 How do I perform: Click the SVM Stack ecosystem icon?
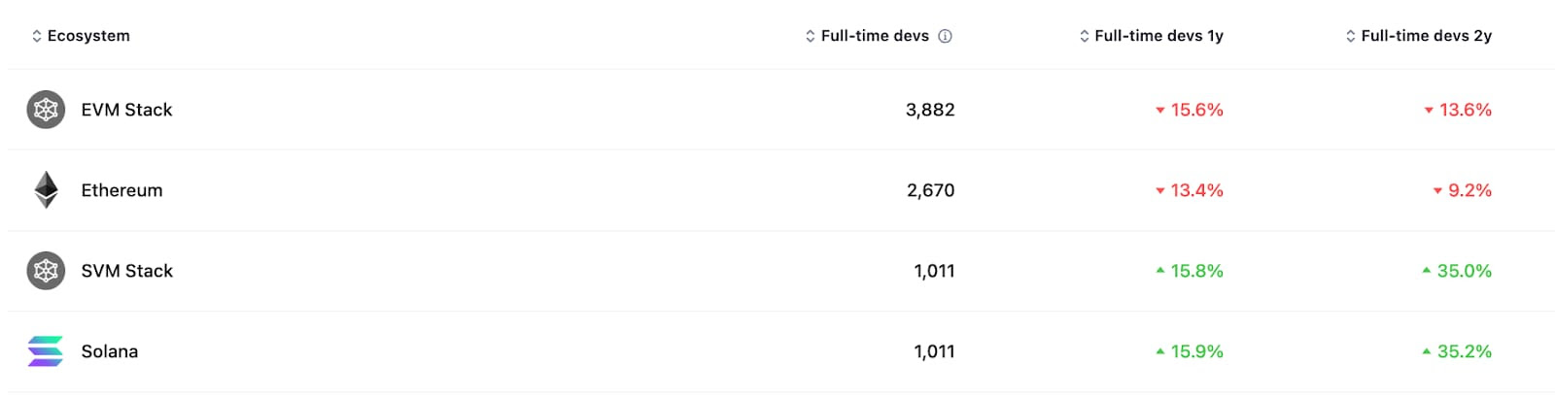click(x=46, y=271)
